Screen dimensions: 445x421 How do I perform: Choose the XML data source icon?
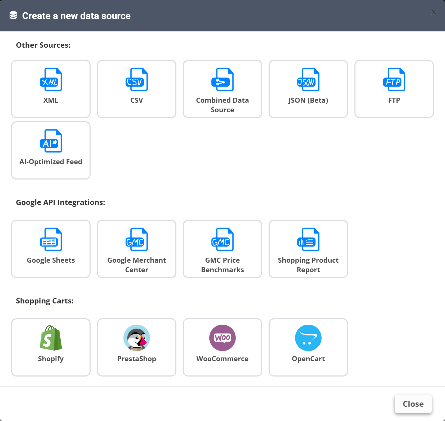click(51, 79)
